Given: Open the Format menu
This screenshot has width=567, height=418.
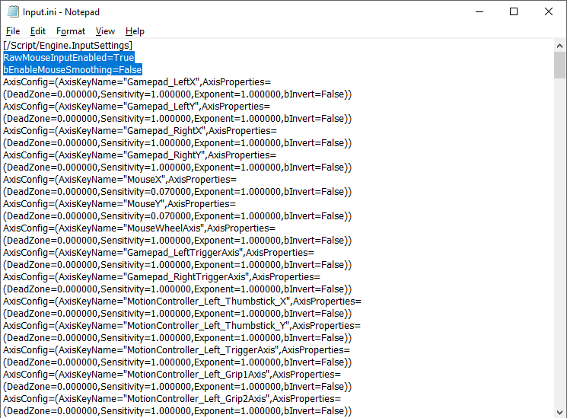Looking at the screenshot, I should coord(71,31).
